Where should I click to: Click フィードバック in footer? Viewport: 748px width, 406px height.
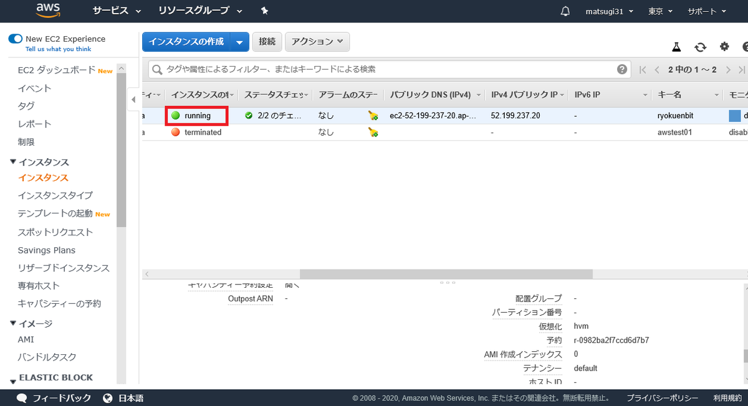pos(62,398)
